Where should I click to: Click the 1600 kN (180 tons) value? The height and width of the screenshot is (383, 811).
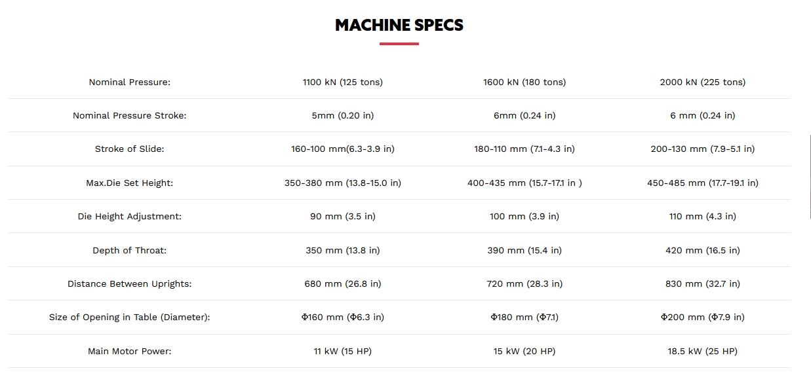click(524, 82)
